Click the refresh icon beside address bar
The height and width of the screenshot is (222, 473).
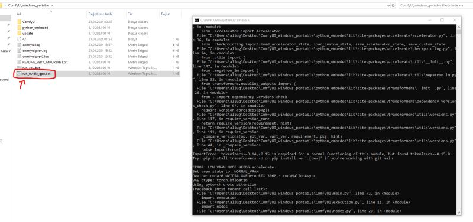click(x=393, y=5)
